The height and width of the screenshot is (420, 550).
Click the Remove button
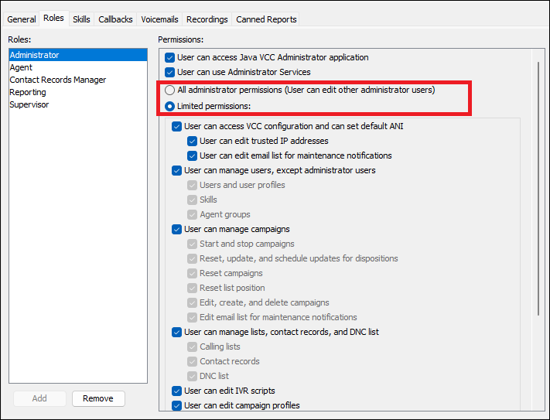[x=98, y=398]
